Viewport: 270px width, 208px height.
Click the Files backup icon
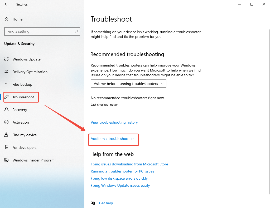coord(6,84)
